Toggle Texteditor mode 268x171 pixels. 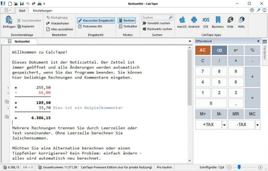click(128, 26)
